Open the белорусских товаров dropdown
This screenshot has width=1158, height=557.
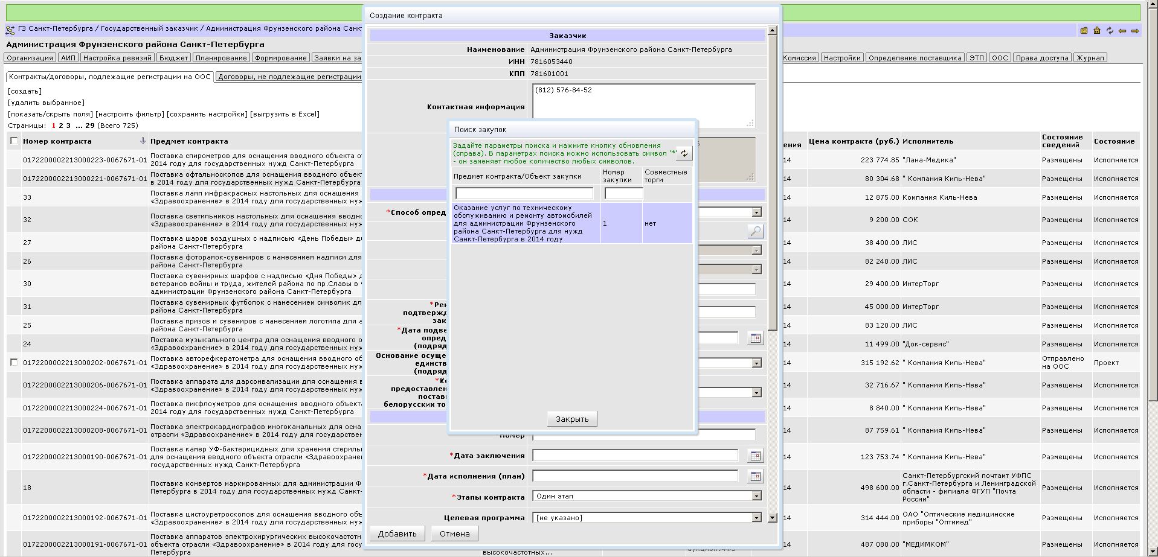[756, 392]
